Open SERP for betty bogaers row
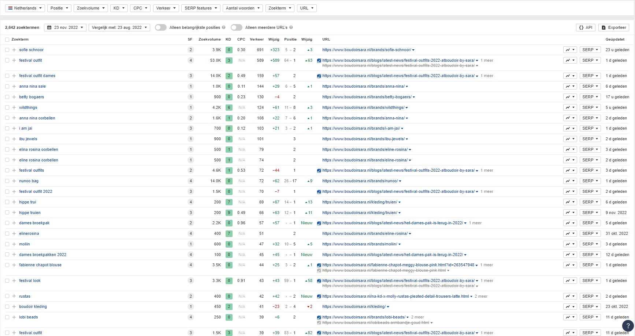Viewport: 635px width, 336px height. pyautogui.click(x=590, y=97)
